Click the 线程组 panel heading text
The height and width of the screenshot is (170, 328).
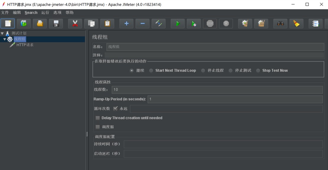pos(100,37)
